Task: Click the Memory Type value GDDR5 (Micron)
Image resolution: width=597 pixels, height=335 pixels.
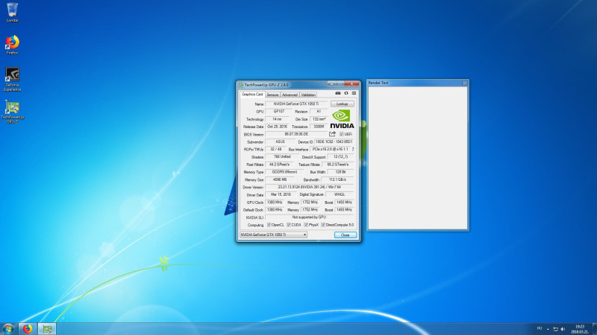Action: (284, 172)
